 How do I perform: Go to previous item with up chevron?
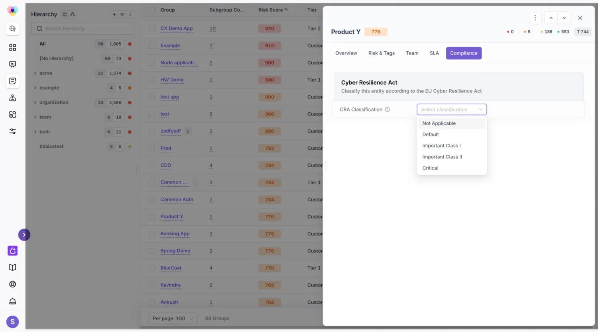[551, 18]
